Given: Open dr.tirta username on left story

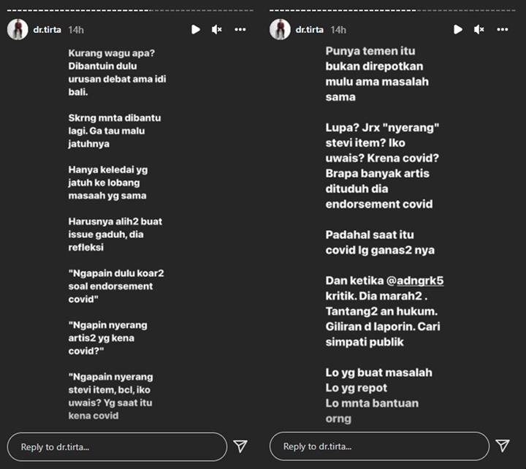Looking at the screenshot, I should point(47,30).
